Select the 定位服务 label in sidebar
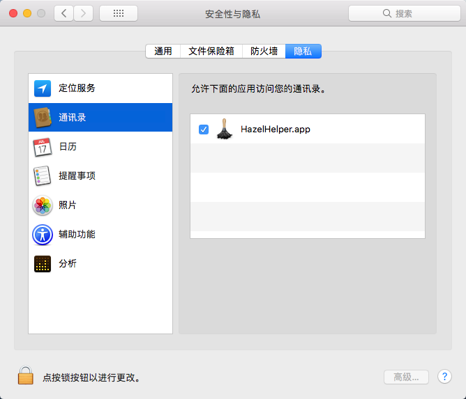This screenshot has height=399, width=466. tap(77, 88)
